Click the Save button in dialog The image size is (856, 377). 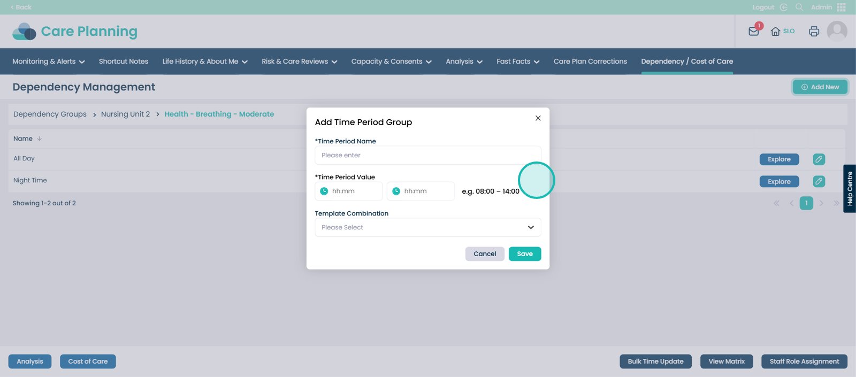pos(524,254)
